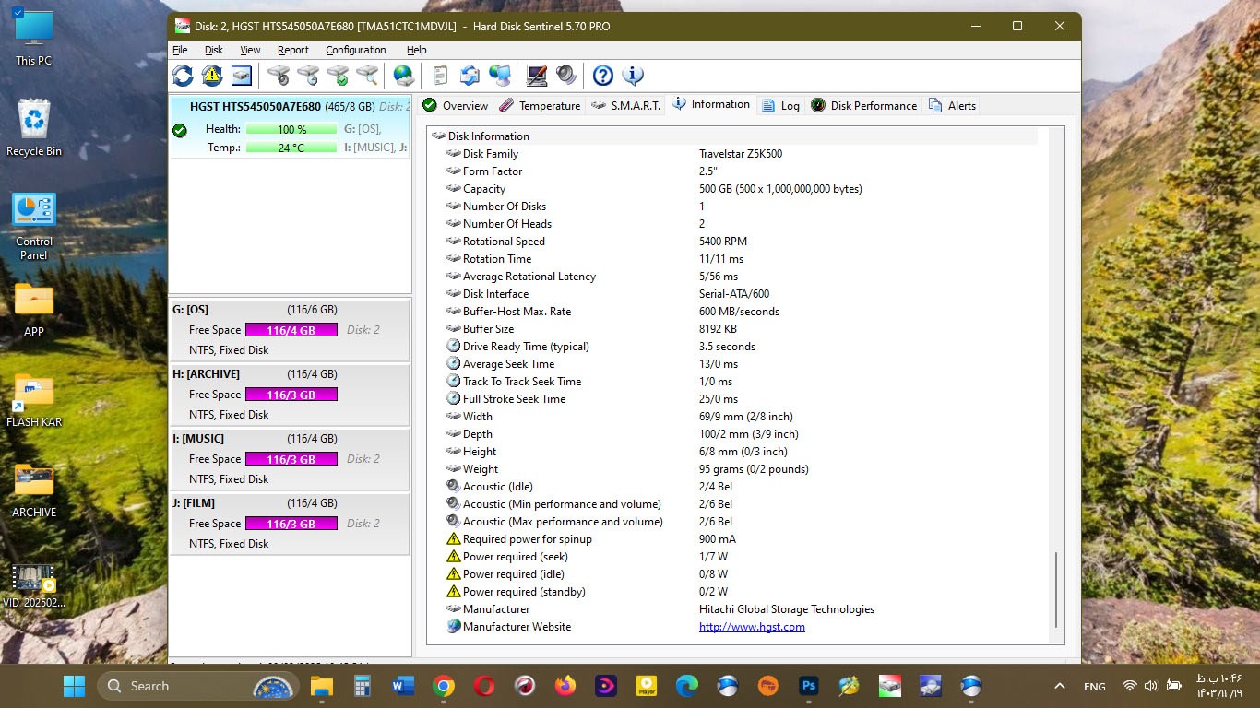Select the I: [MUSIC] partition
The image size is (1260, 708).
pyautogui.click(x=290, y=459)
